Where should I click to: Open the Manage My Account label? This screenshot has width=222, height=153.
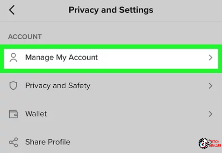[x=61, y=57]
